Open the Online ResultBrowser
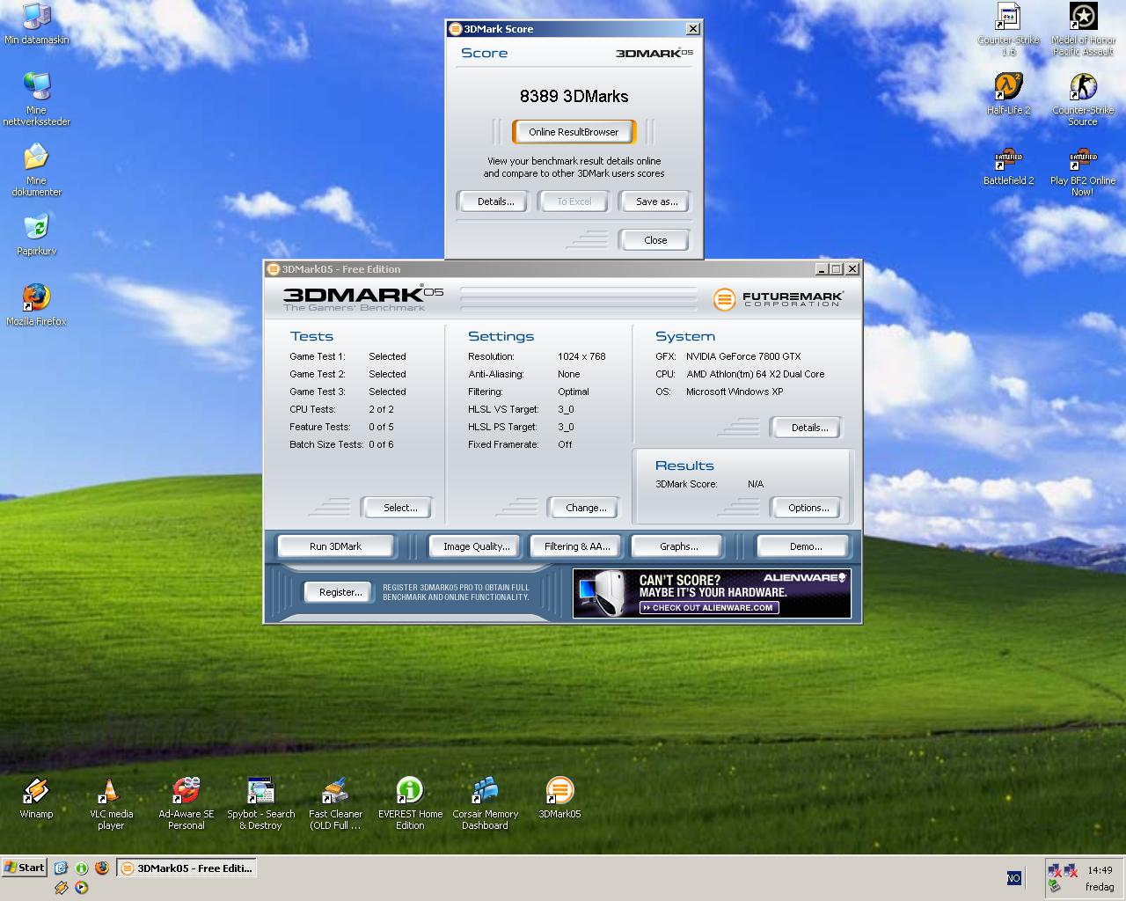 click(x=574, y=132)
